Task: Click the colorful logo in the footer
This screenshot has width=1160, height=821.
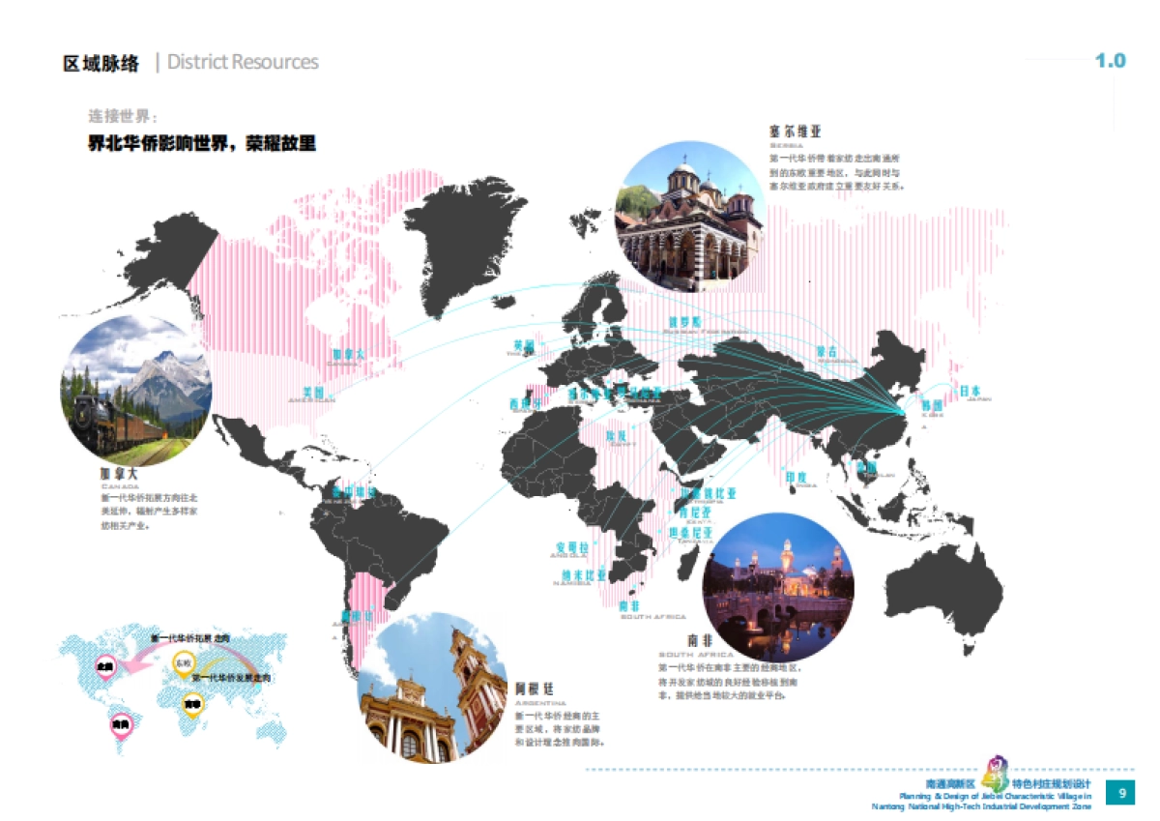Action: [995, 773]
